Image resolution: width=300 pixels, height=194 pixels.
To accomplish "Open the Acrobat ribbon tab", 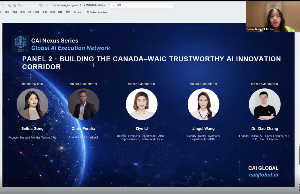I will [78, 12].
